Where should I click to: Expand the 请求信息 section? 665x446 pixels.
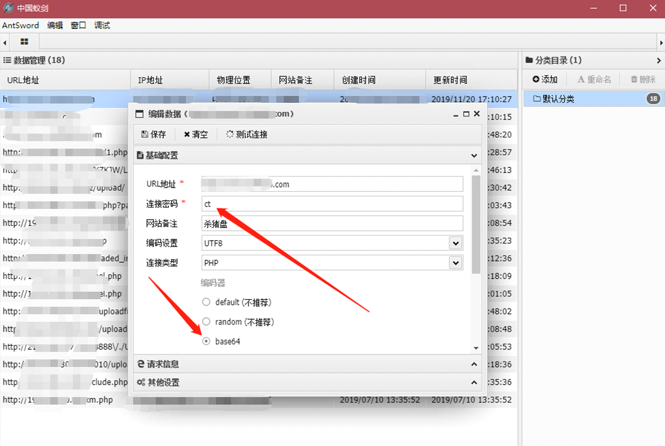click(473, 364)
